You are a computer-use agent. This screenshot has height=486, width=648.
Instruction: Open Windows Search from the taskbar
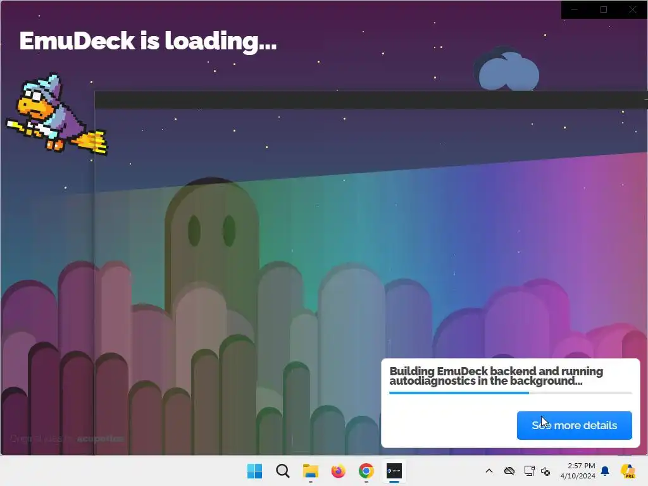click(x=283, y=471)
